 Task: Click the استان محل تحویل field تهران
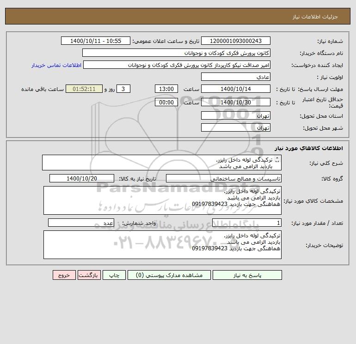coord(236,115)
